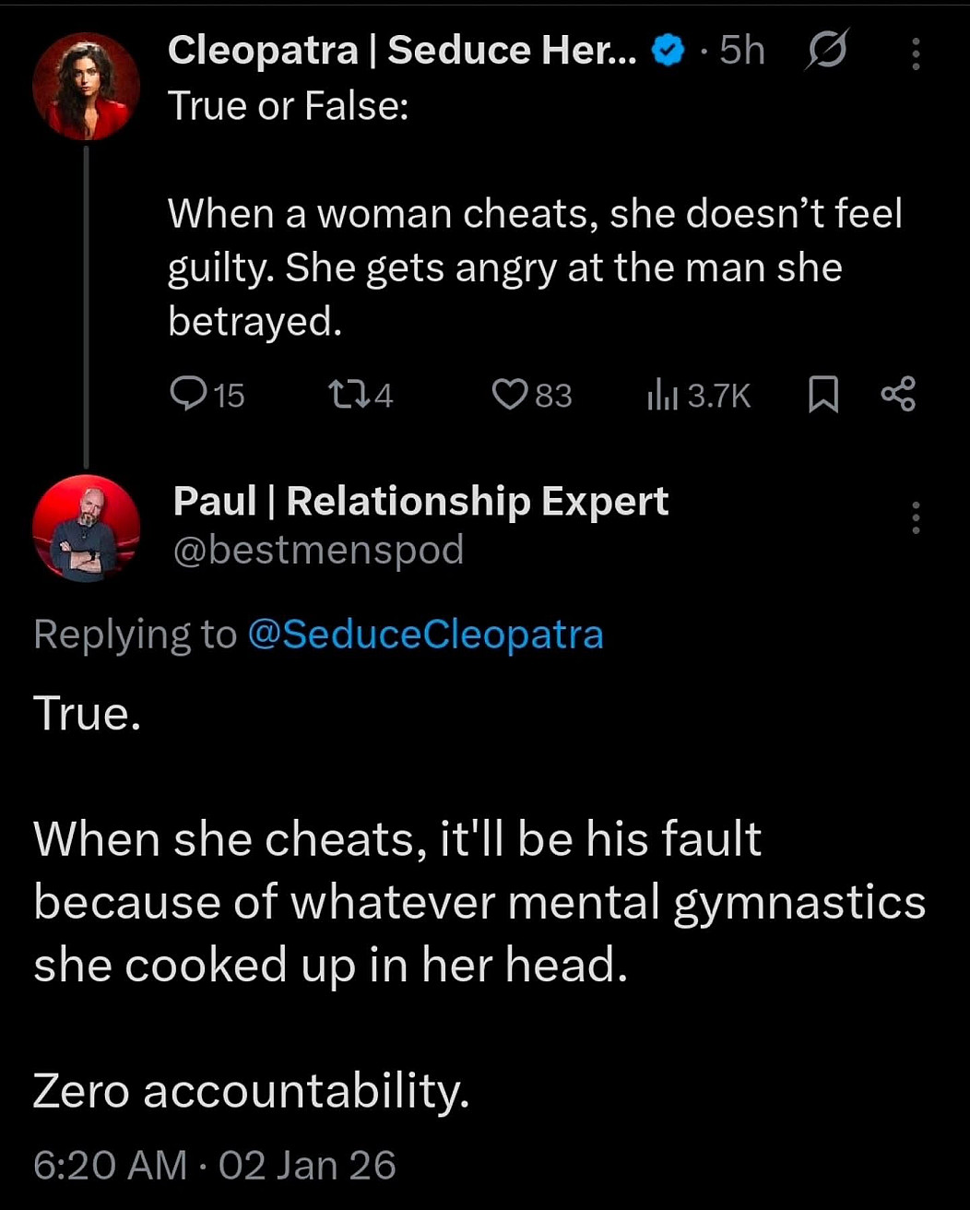Follow the @SeduceCleopatra mention link

pyautogui.click(x=425, y=635)
